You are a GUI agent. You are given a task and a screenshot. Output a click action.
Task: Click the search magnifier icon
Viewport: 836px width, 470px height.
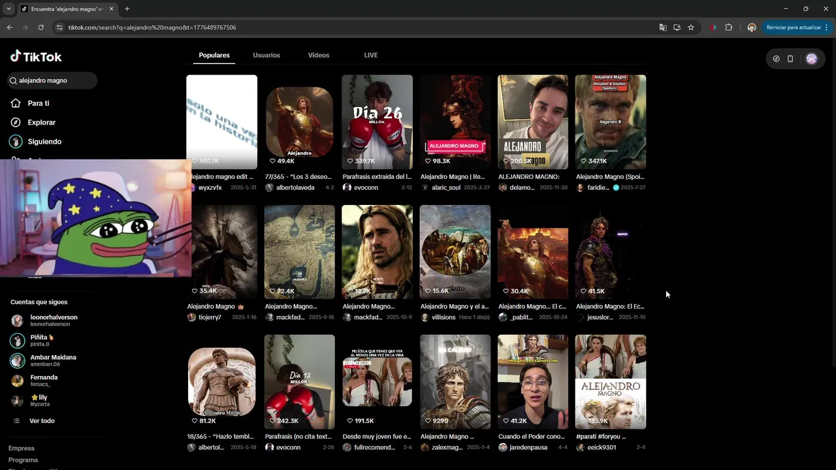pyautogui.click(x=13, y=81)
